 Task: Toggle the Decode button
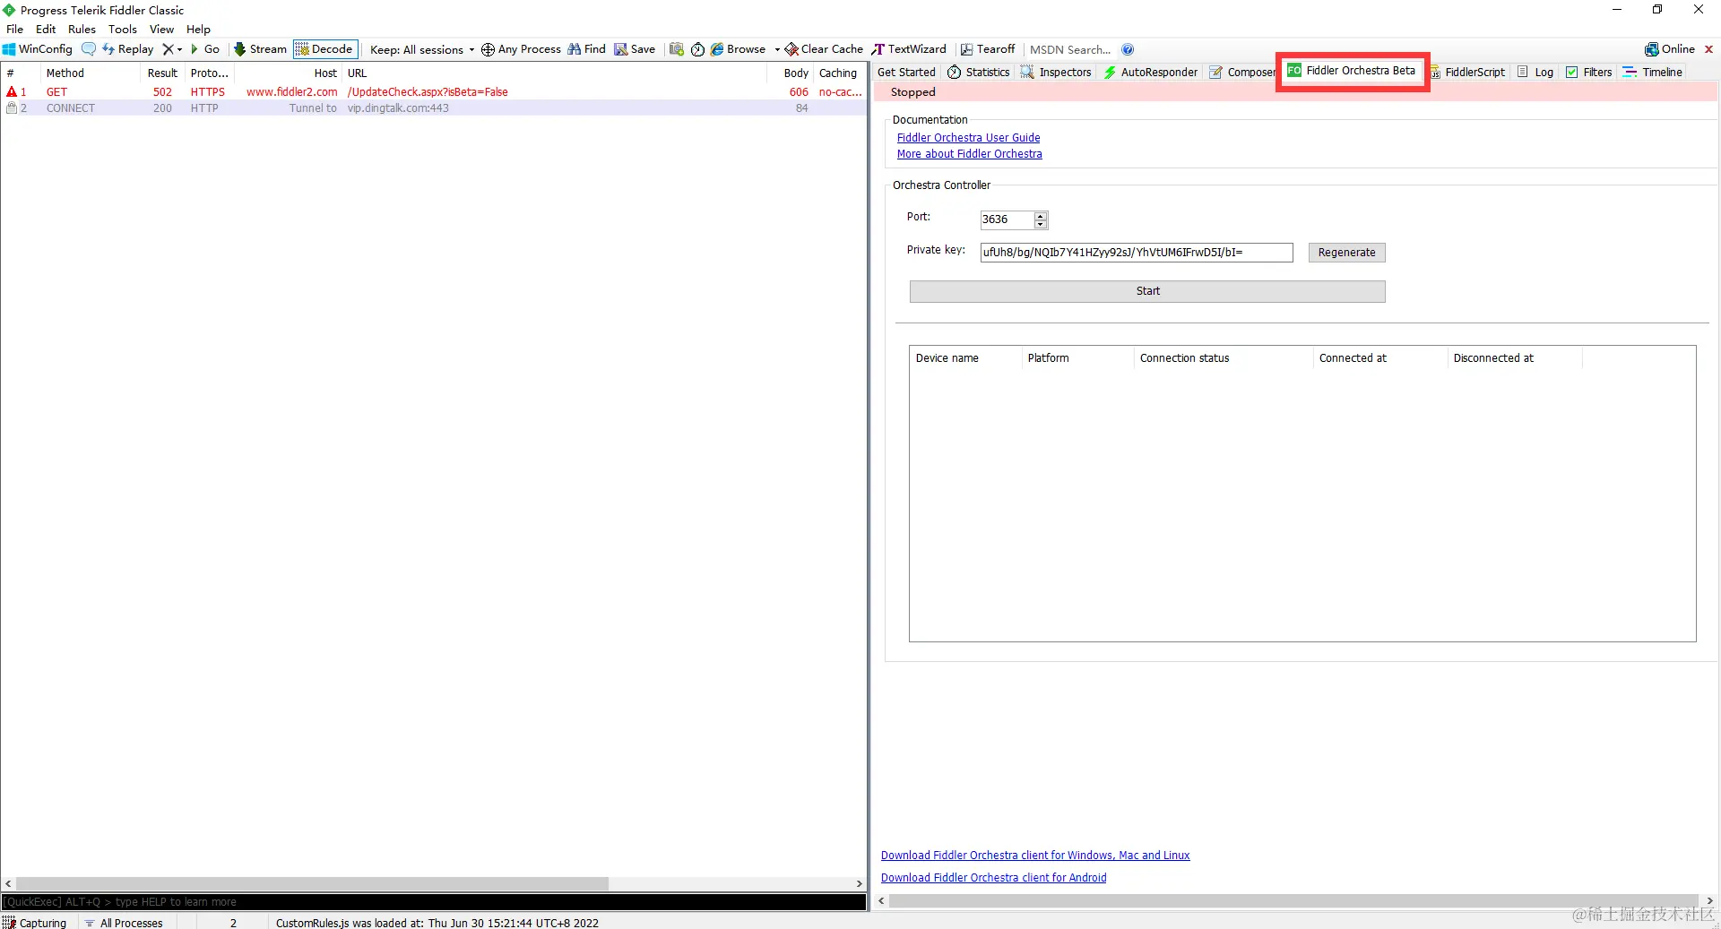[325, 49]
